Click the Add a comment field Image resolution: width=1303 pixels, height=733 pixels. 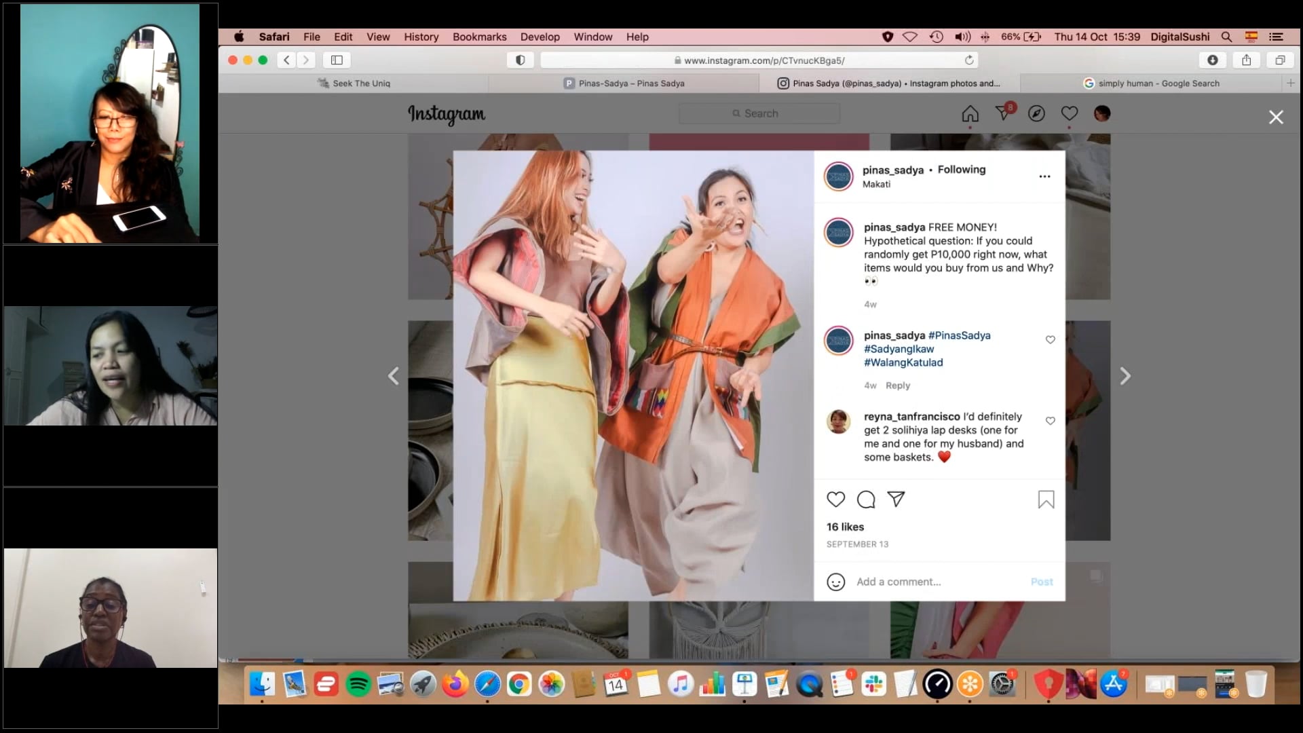pos(937,582)
